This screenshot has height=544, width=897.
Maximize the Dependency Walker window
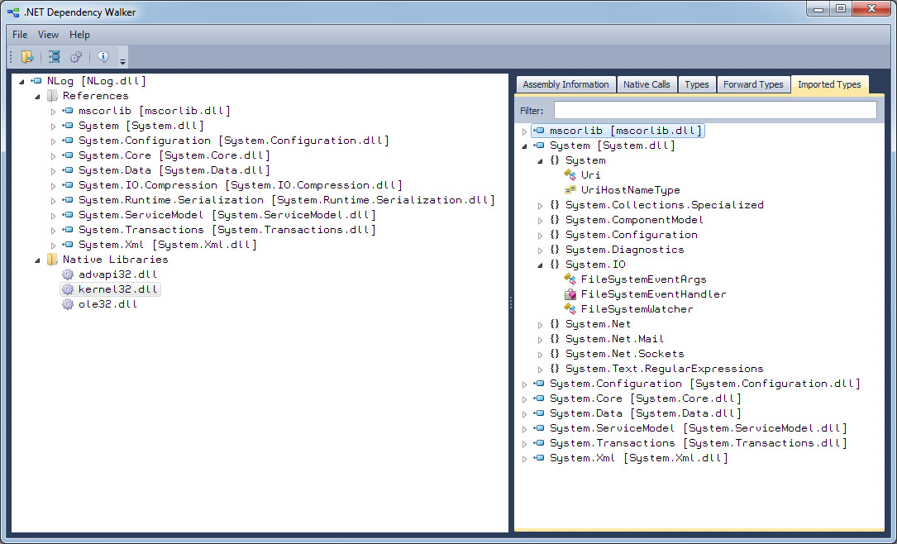[841, 8]
